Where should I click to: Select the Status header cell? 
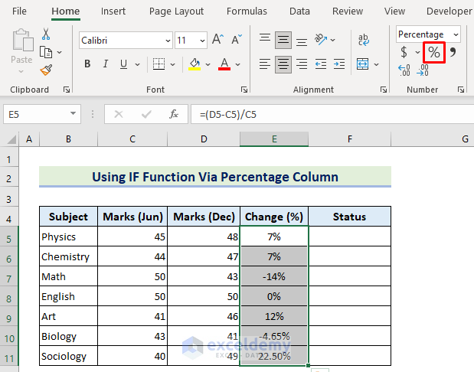(349, 217)
